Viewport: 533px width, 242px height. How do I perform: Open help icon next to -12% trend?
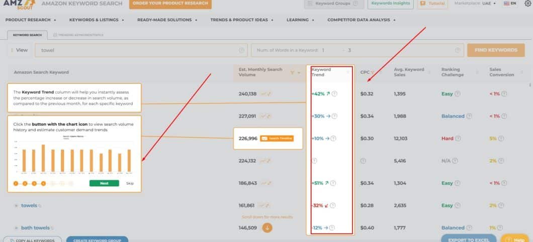[x=332, y=228]
